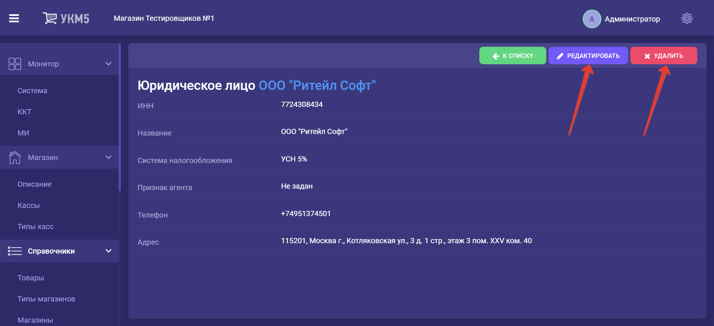Click the Признак агента value Не задан

pos(297,186)
